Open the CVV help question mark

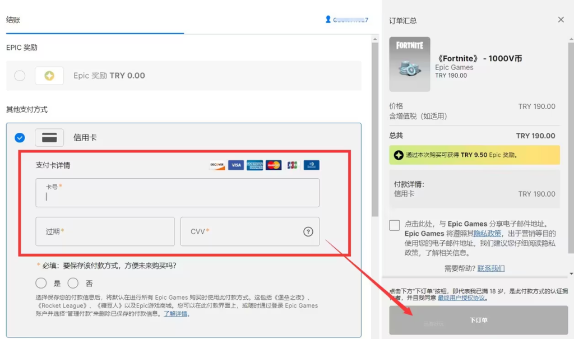(308, 231)
